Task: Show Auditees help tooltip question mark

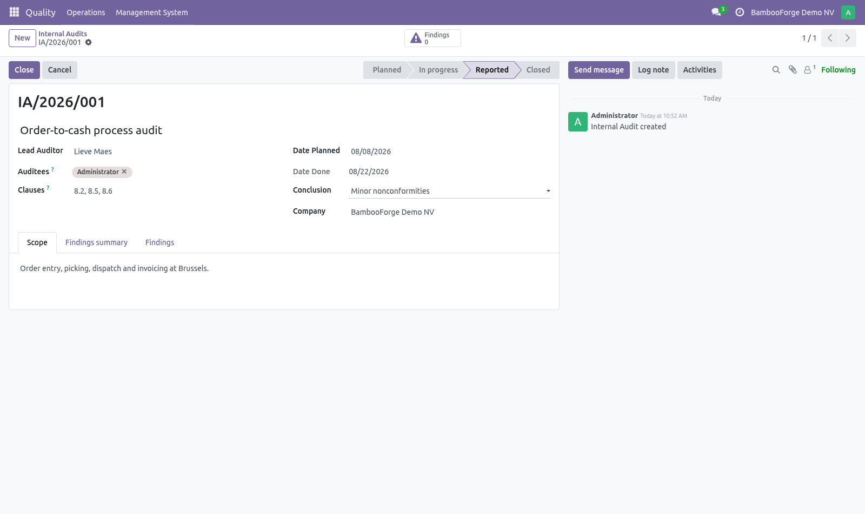Action: tap(52, 169)
